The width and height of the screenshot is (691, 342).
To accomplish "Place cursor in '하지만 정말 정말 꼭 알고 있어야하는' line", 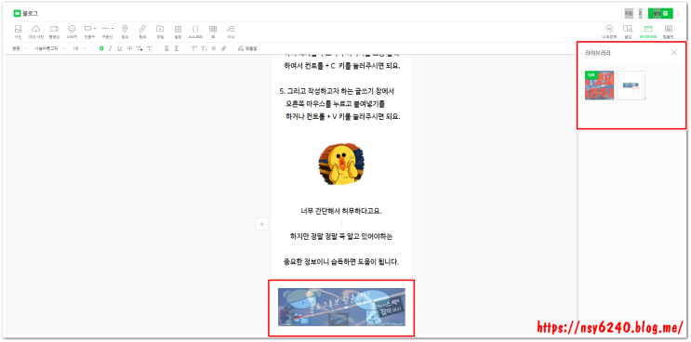I will 341,236.
